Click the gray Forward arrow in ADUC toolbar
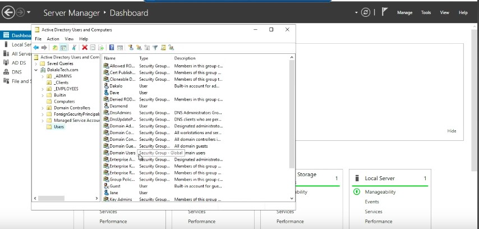 [x=44, y=47]
